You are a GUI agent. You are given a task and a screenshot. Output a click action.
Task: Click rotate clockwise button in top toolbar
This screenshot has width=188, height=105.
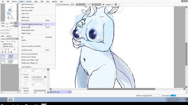coord(98,5)
